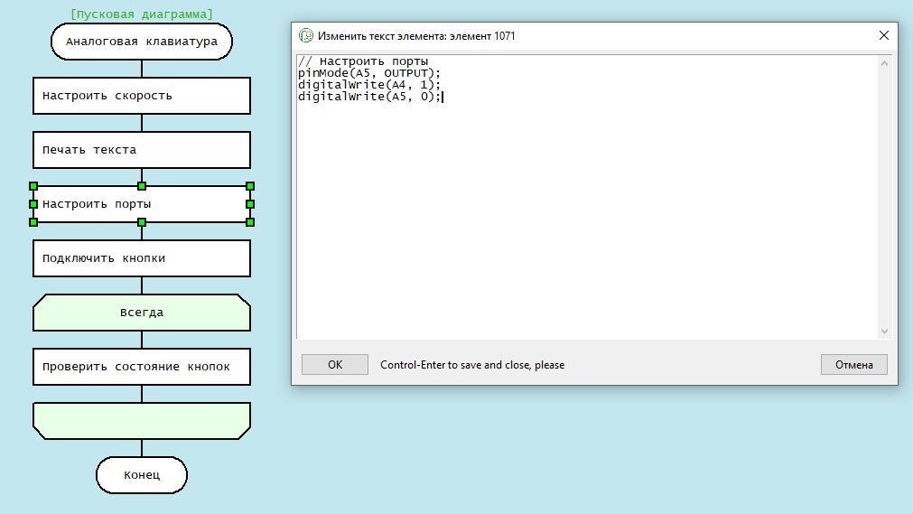Click the [Пусковая диаграмма] diagram label
913x514 pixels.
142,14
